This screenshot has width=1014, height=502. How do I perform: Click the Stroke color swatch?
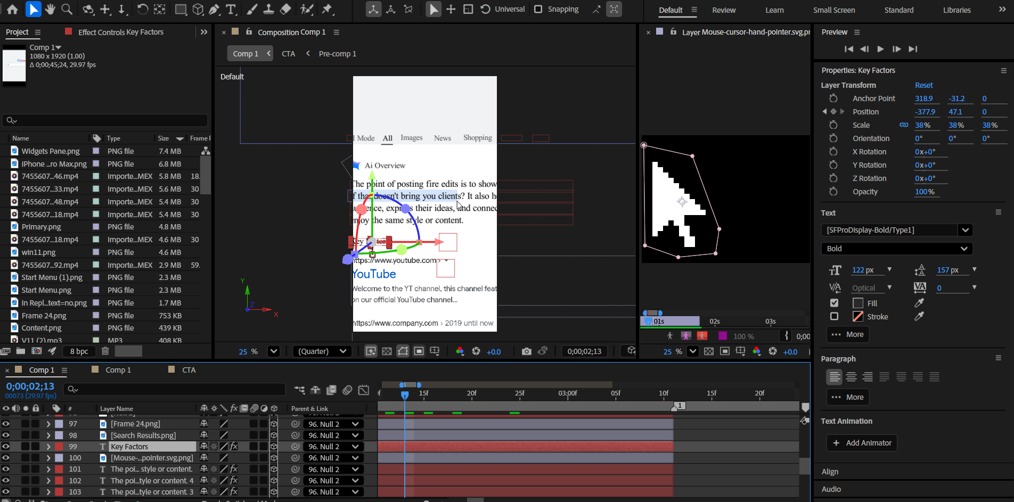[x=858, y=317]
